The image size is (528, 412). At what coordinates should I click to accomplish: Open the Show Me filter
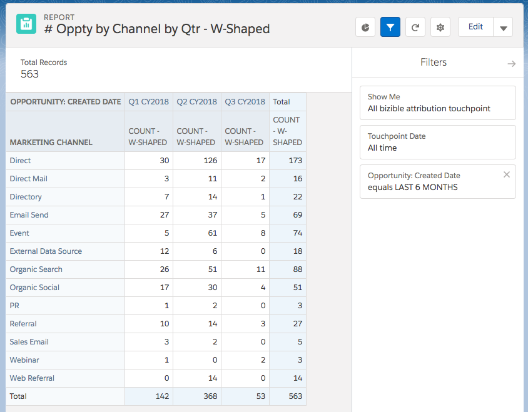coord(437,103)
